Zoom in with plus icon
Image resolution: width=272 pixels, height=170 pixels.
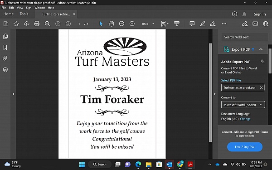(x=132, y=24)
